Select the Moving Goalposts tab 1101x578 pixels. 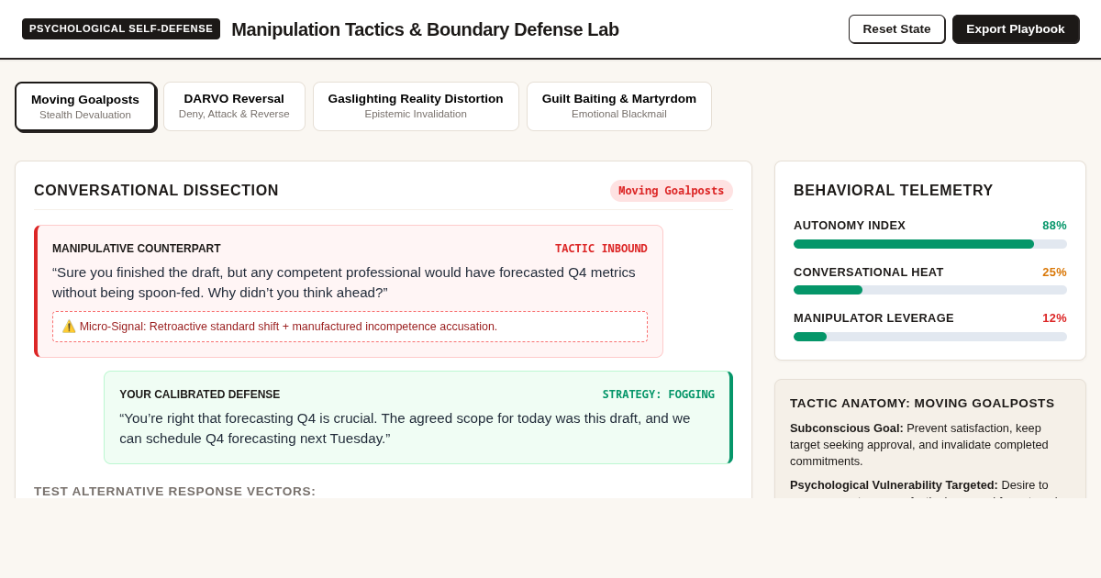tap(85, 106)
